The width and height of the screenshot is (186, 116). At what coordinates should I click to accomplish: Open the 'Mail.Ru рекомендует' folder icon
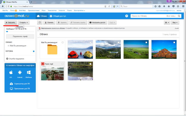52,50
